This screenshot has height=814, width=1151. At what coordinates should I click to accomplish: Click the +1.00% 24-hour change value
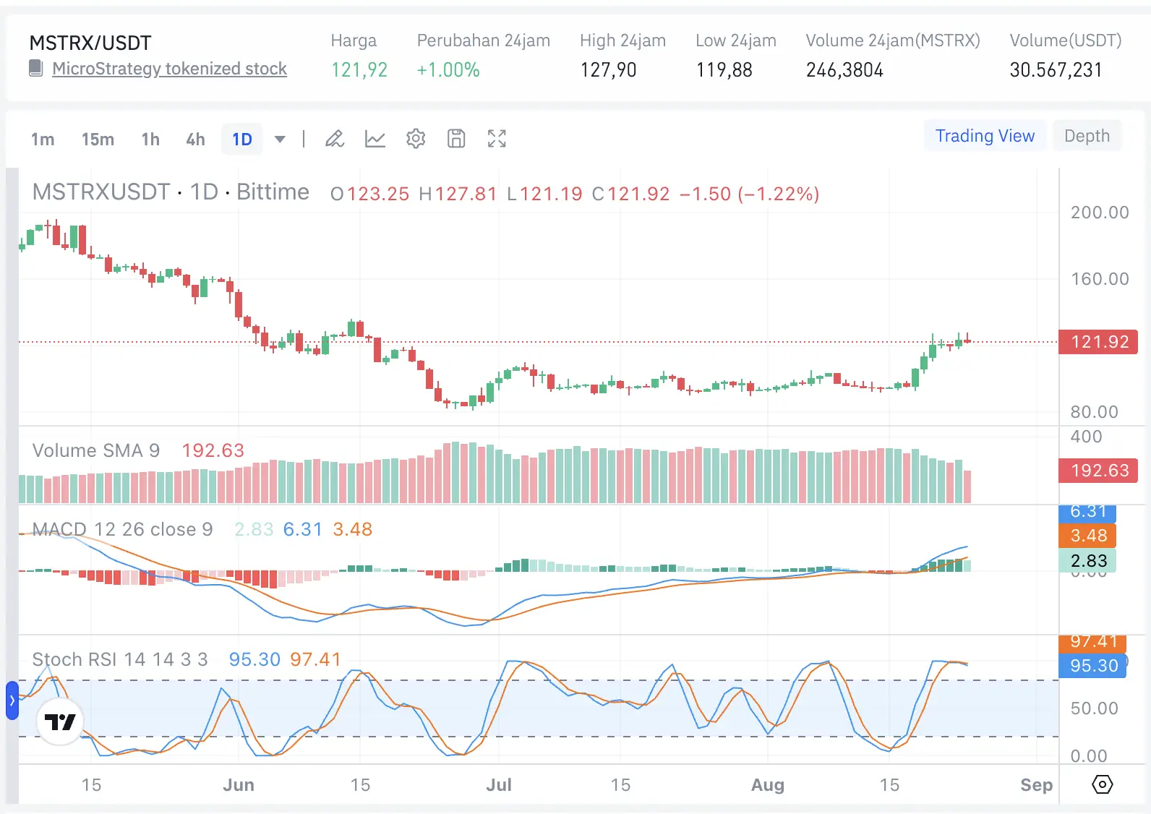tap(448, 70)
